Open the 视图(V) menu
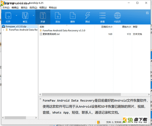Viewport: 152px width, 126px height. [x=43, y=7]
